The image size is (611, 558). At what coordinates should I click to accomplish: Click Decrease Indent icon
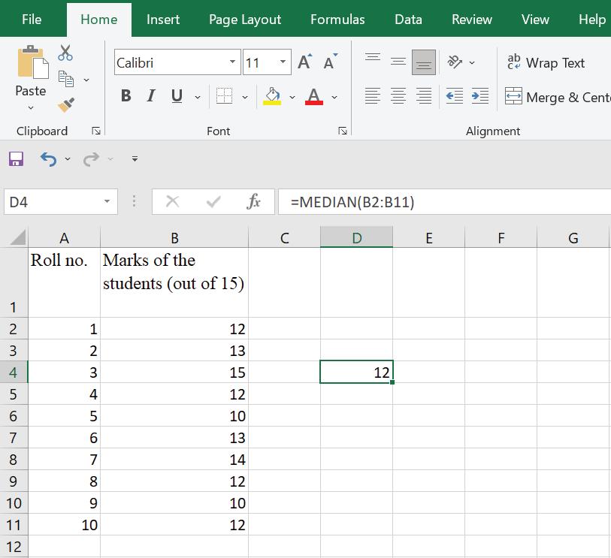455,96
